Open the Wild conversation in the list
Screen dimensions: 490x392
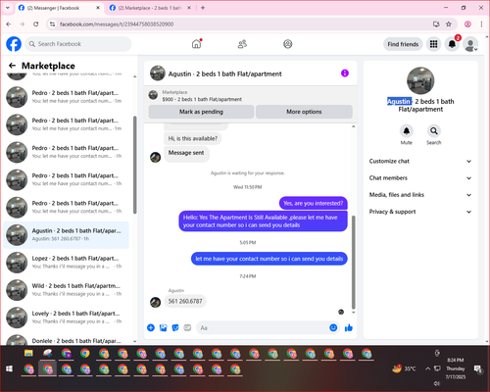tap(67, 290)
